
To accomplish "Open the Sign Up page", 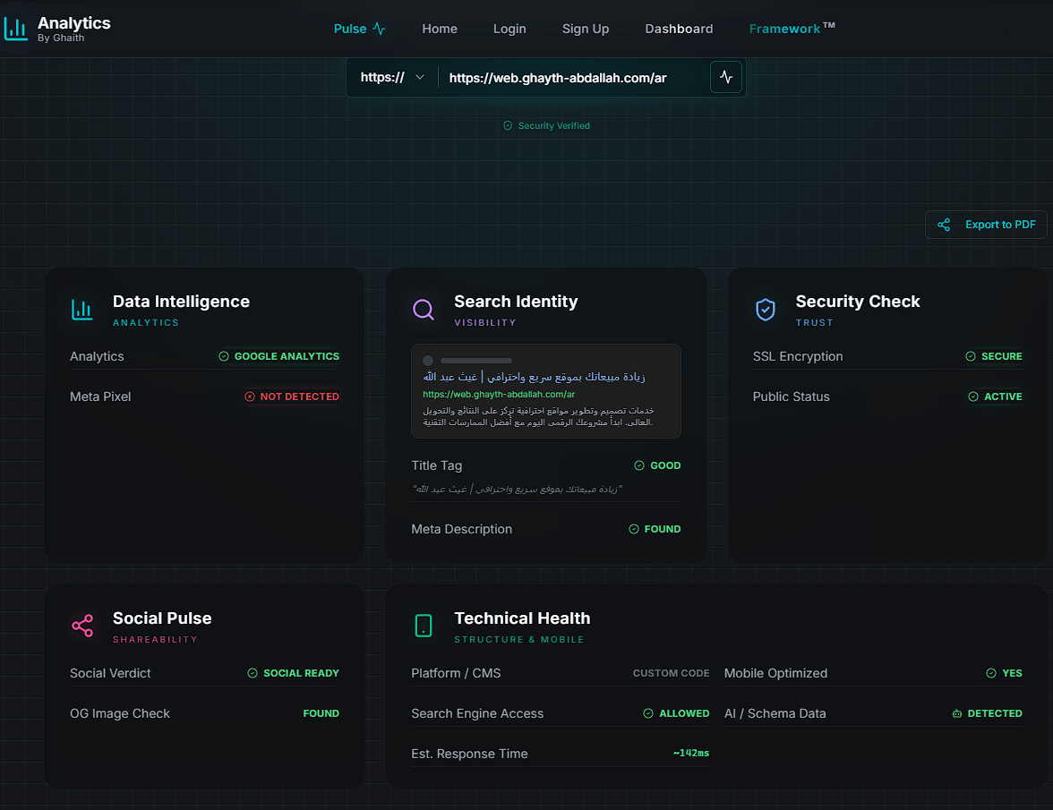I will click(x=586, y=29).
